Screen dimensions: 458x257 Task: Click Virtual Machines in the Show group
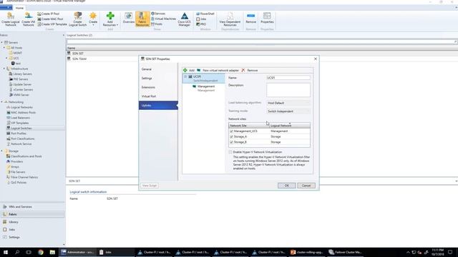pyautogui.click(x=164, y=19)
